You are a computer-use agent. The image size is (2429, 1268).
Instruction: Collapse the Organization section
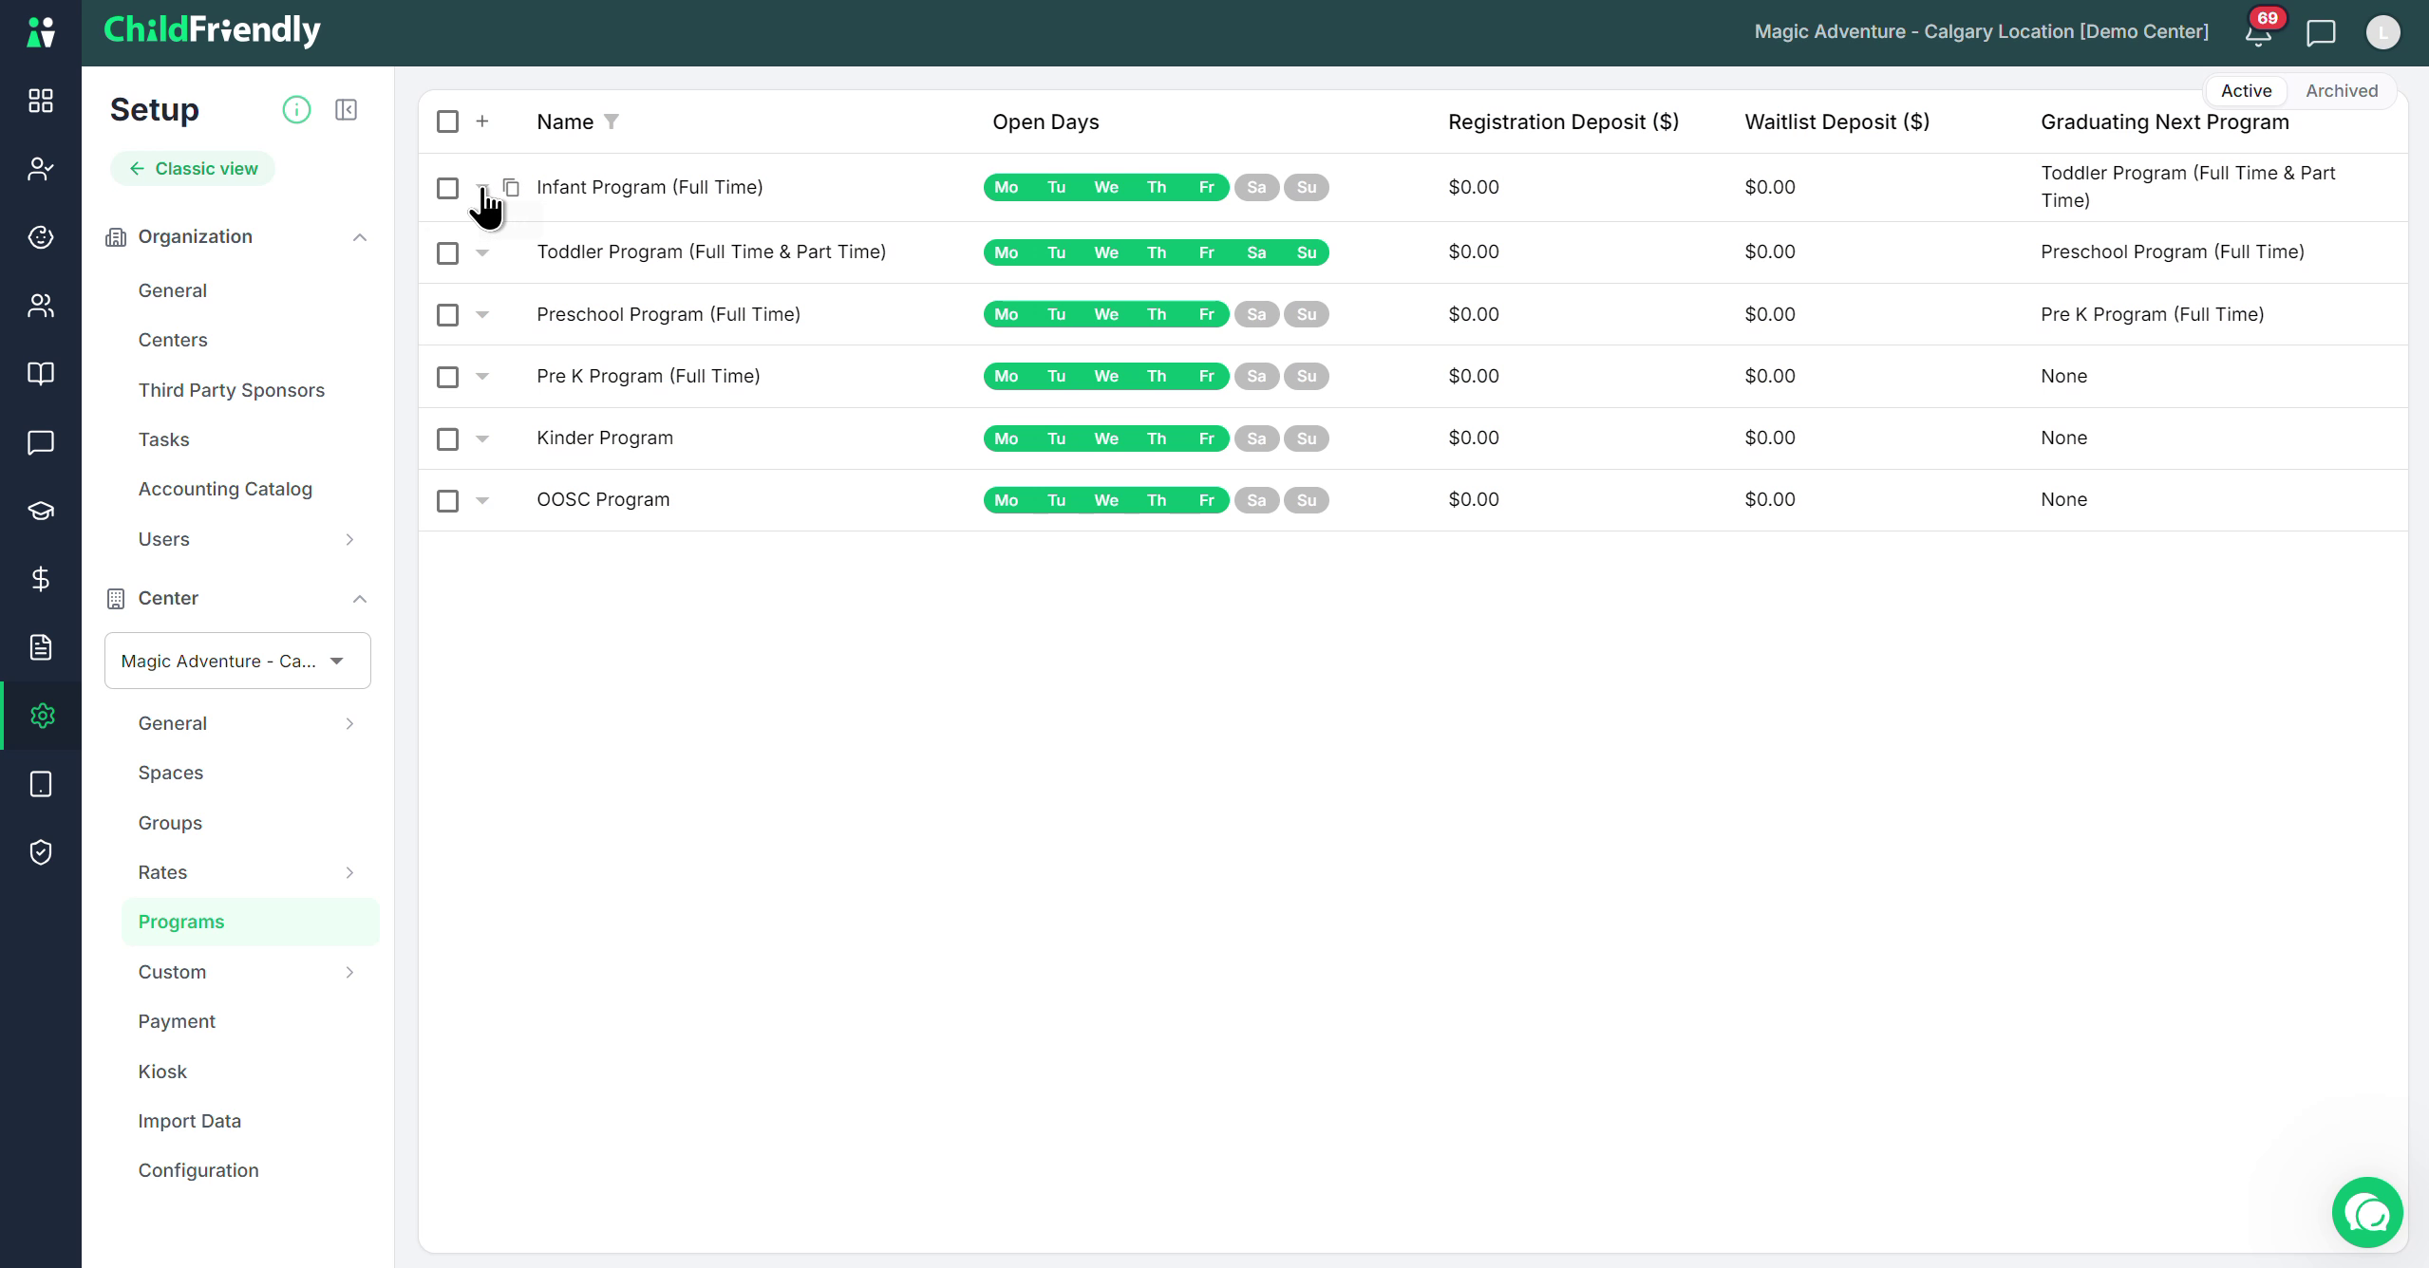click(359, 237)
